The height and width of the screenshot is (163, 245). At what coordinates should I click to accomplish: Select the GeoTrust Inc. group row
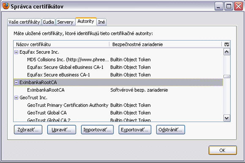118,98
